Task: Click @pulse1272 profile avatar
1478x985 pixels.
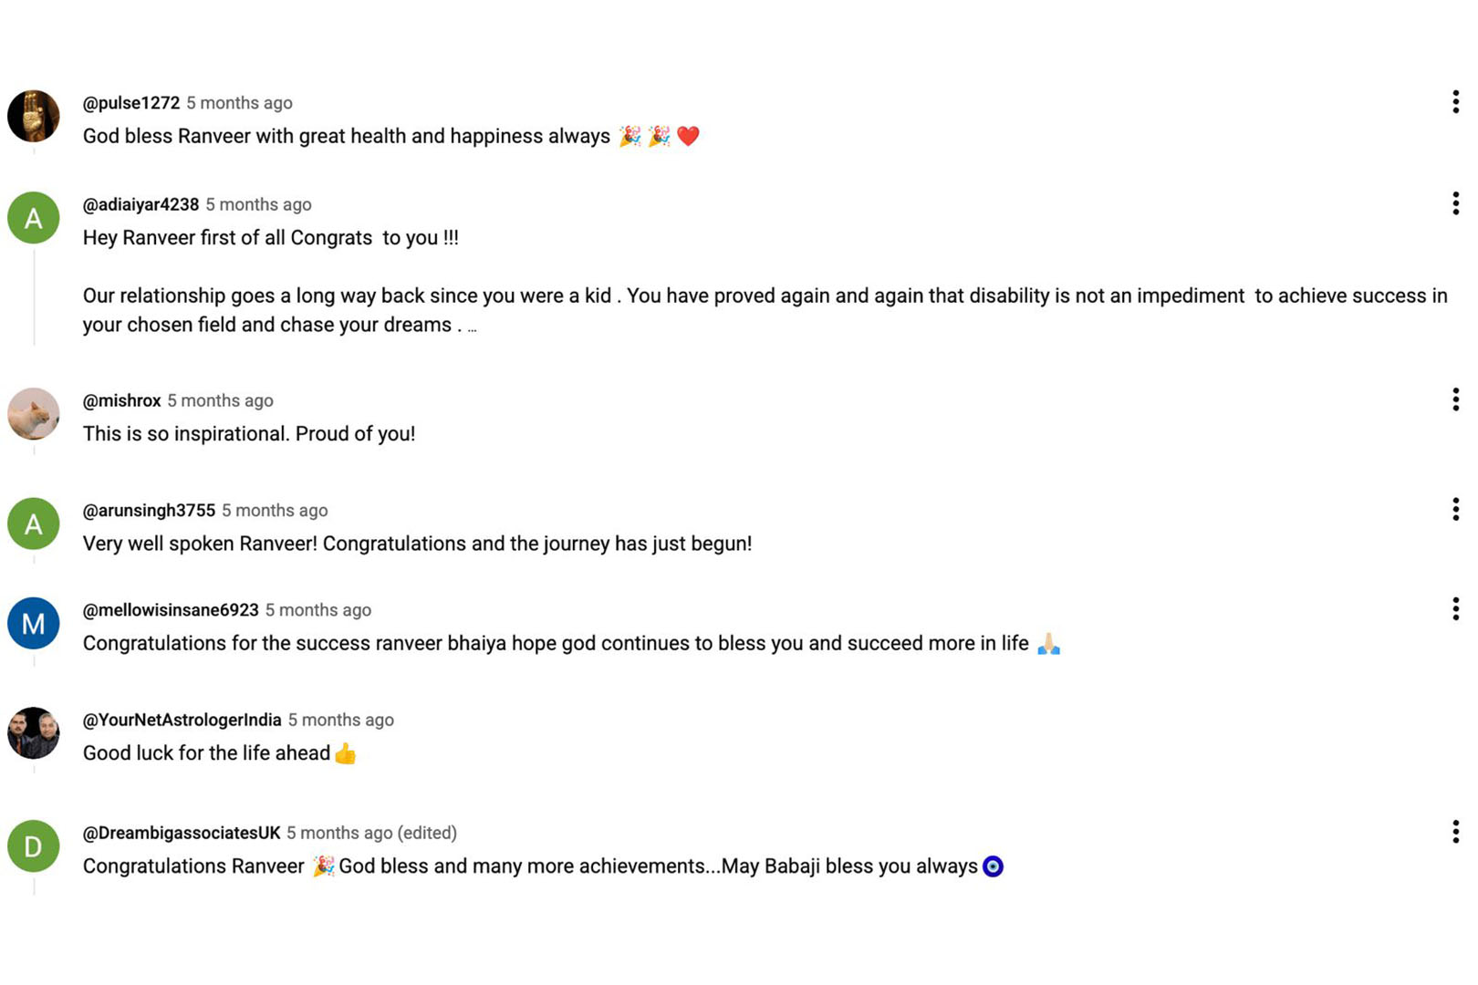Action: [34, 116]
